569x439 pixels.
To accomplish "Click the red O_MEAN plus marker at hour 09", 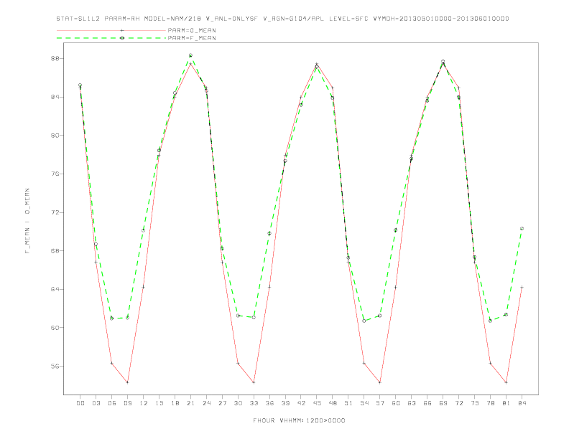I will pyautogui.click(x=127, y=382).
